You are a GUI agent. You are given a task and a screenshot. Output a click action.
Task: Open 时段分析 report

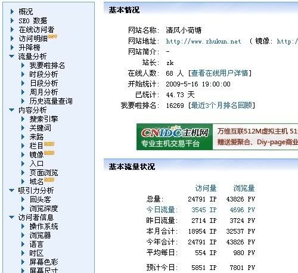(x=44, y=75)
